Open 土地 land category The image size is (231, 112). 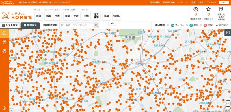pyautogui.click(x=86, y=16)
